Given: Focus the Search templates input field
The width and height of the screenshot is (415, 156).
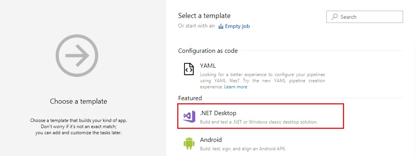Looking at the screenshot, I should coord(365,17).
